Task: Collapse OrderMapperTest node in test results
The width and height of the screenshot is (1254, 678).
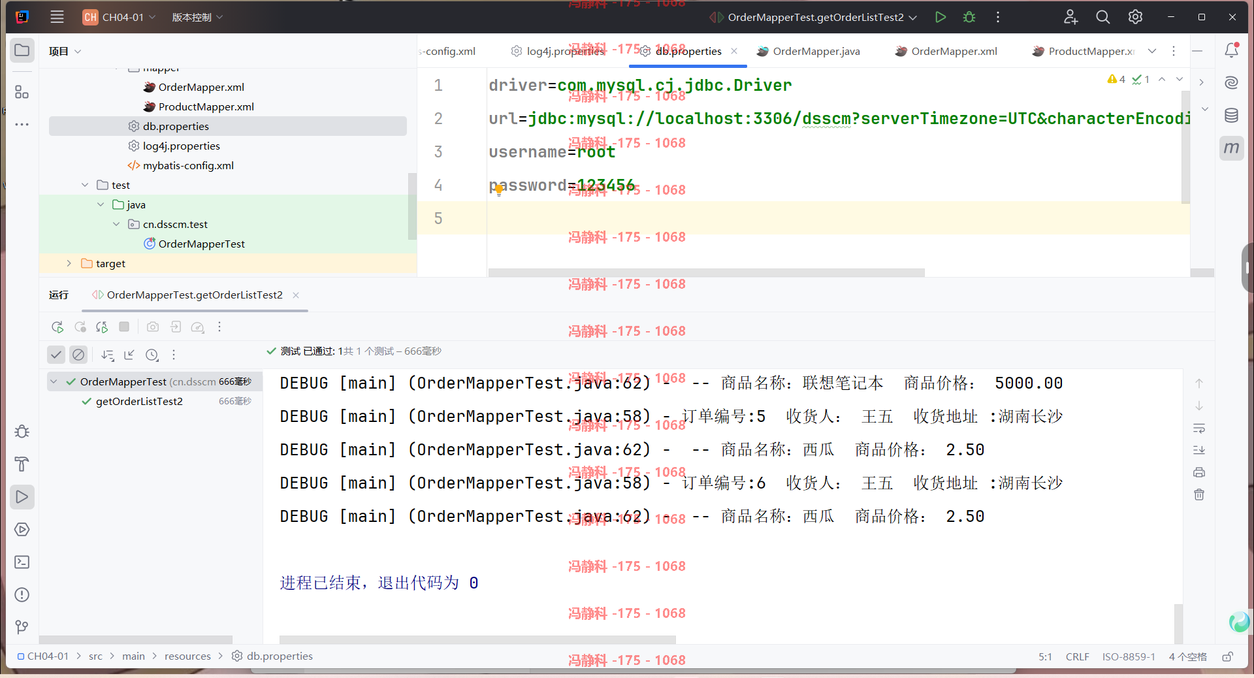Action: coord(54,381)
